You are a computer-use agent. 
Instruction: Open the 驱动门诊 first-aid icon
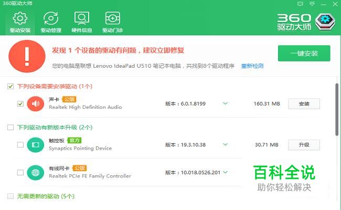coord(113,18)
